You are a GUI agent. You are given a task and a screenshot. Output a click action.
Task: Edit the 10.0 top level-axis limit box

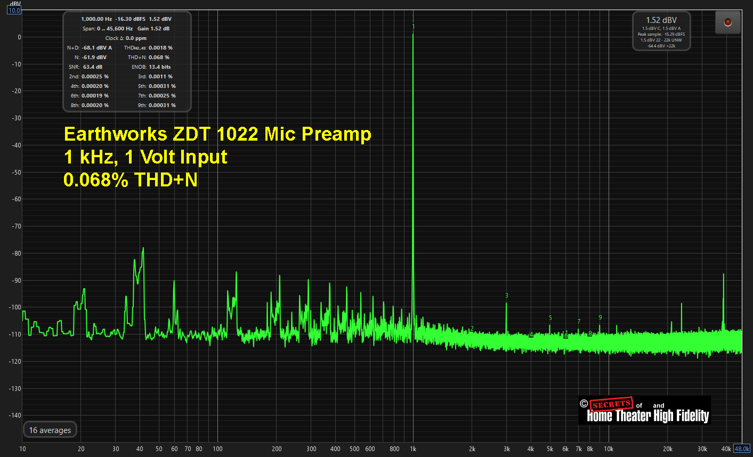pyautogui.click(x=14, y=10)
